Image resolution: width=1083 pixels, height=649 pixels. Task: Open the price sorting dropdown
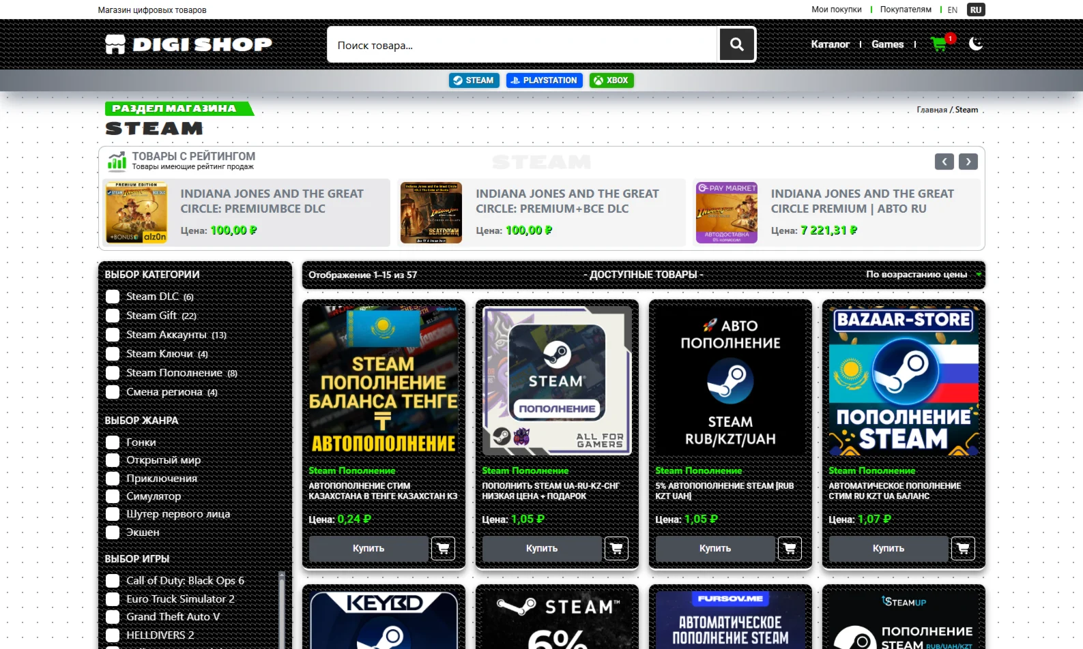923,275
